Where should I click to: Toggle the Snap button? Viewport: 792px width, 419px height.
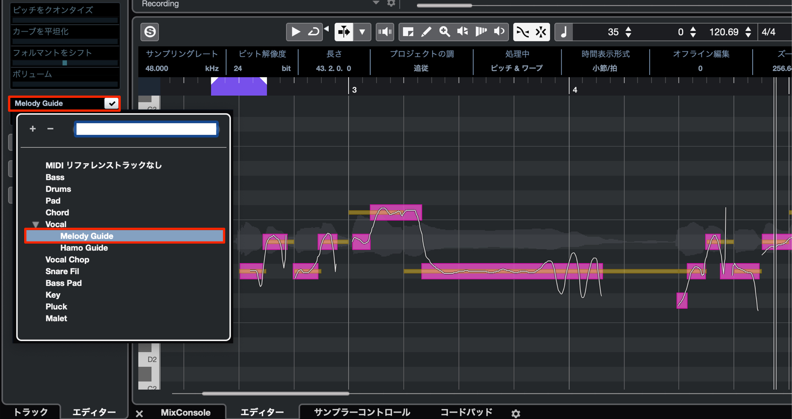(x=541, y=31)
